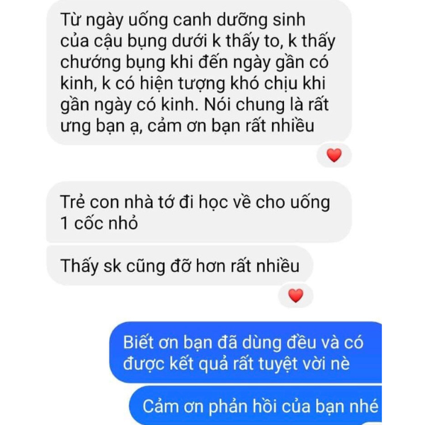This screenshot has height=425, width=425.
Task: Click the words 'kết quả rất tuyệt vời nè'
Action: 259,363
